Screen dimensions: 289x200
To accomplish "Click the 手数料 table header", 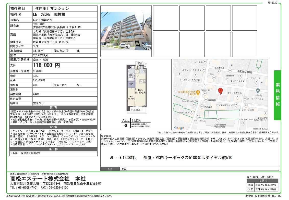I will [x=263, y=181].
